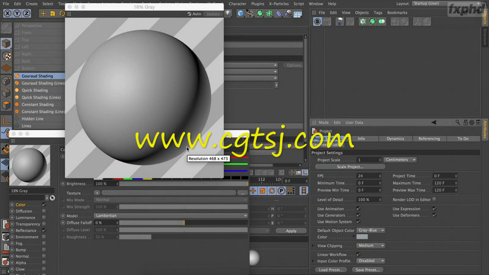This screenshot has width=489, height=275.
Task: Open Default Object Color Gray-Blue dropdown
Action: tap(371, 230)
